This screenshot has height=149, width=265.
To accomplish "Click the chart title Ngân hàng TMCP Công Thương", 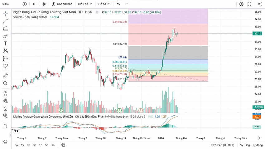I will click(45, 12).
